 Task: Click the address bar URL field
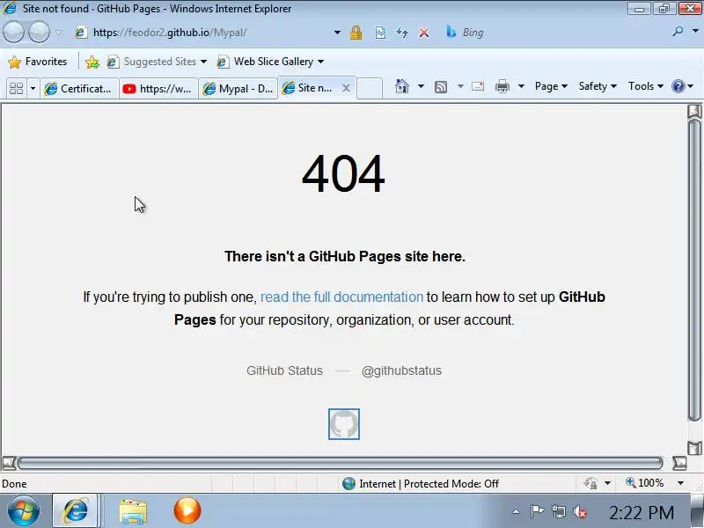(203, 33)
